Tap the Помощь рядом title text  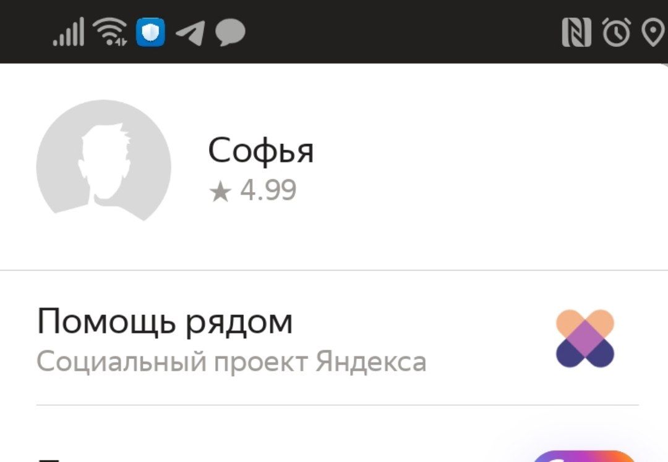[165, 322]
